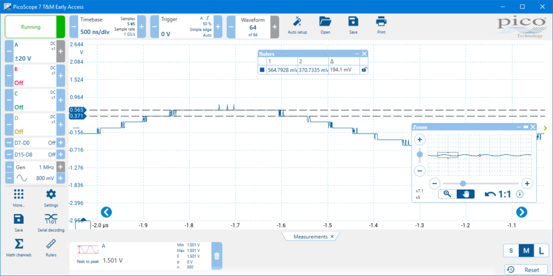Select small size S button
The image size is (553, 276).
(x=511, y=251)
